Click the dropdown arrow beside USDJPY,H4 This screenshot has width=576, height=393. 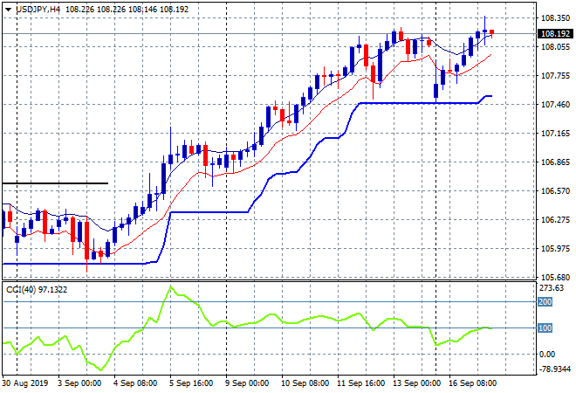(8, 8)
